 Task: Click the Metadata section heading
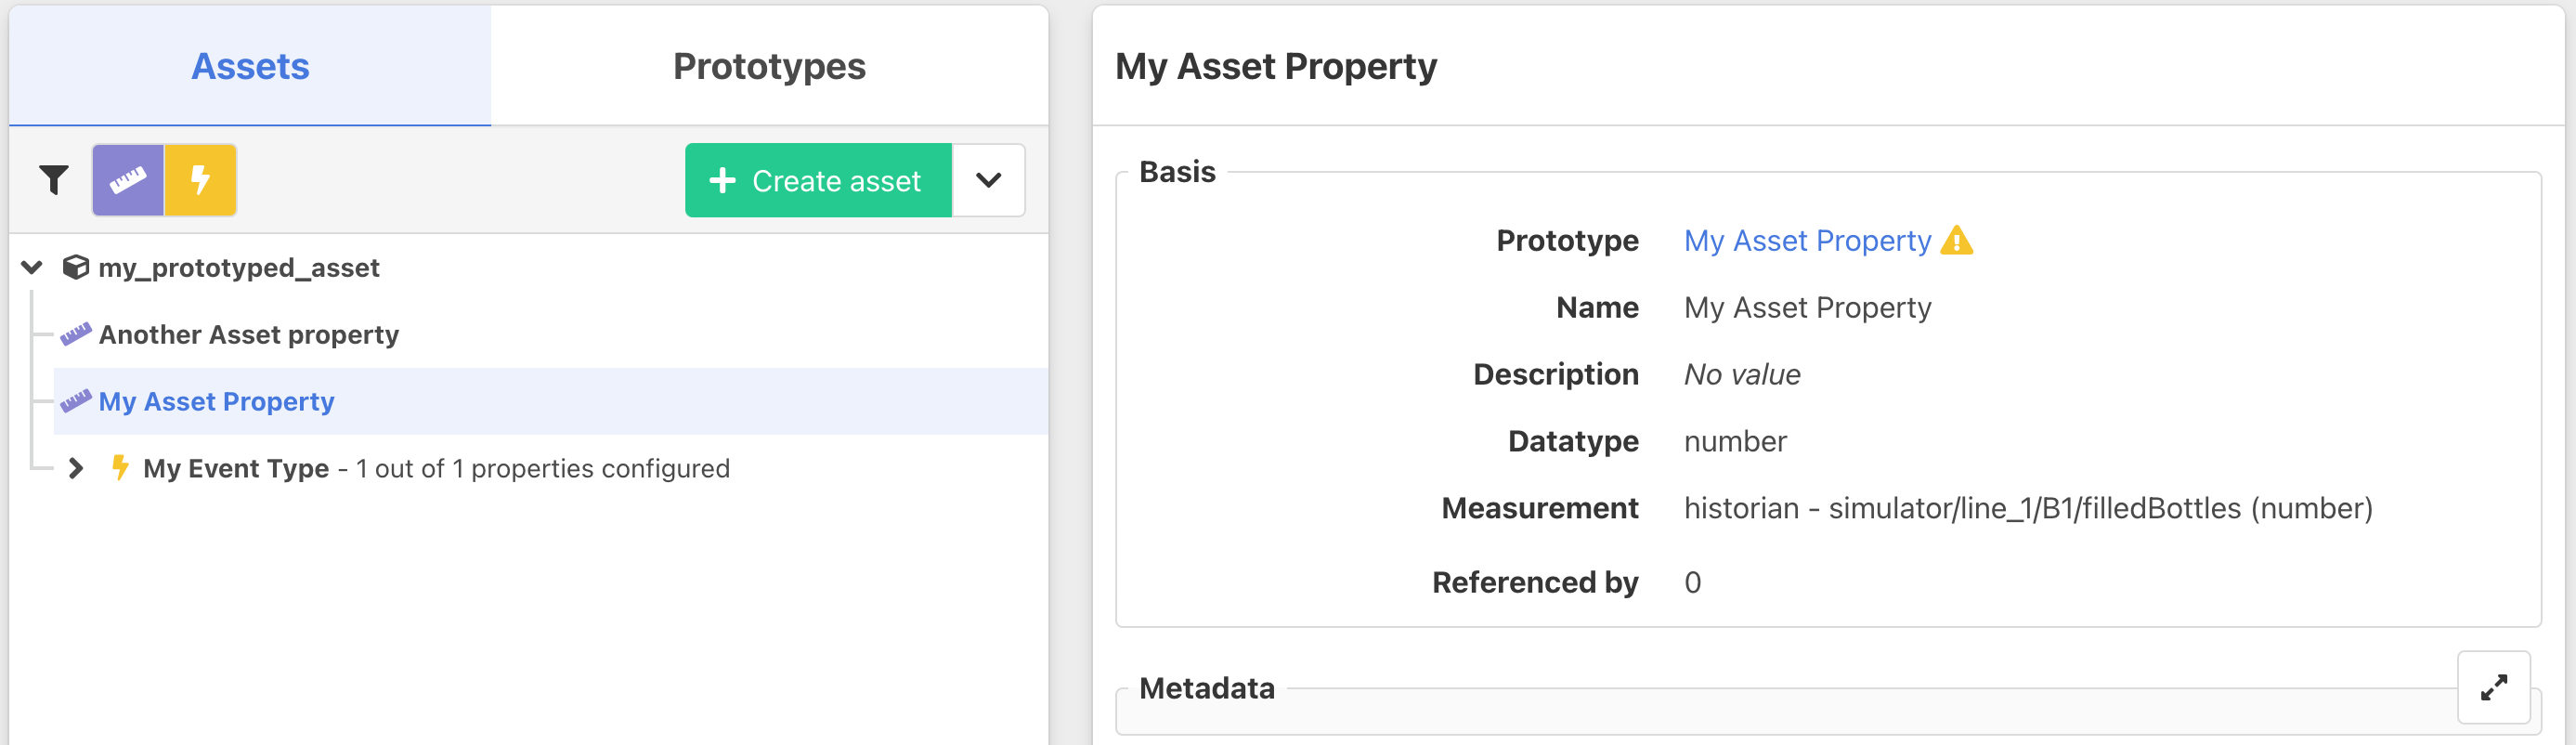(x=1206, y=688)
